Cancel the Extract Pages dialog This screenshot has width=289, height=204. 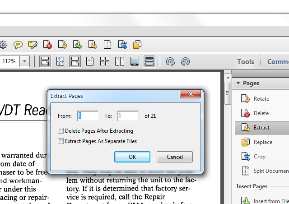175,157
